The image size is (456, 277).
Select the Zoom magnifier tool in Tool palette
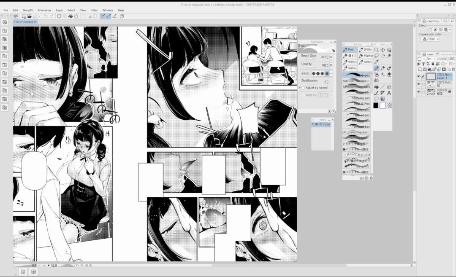(376, 50)
